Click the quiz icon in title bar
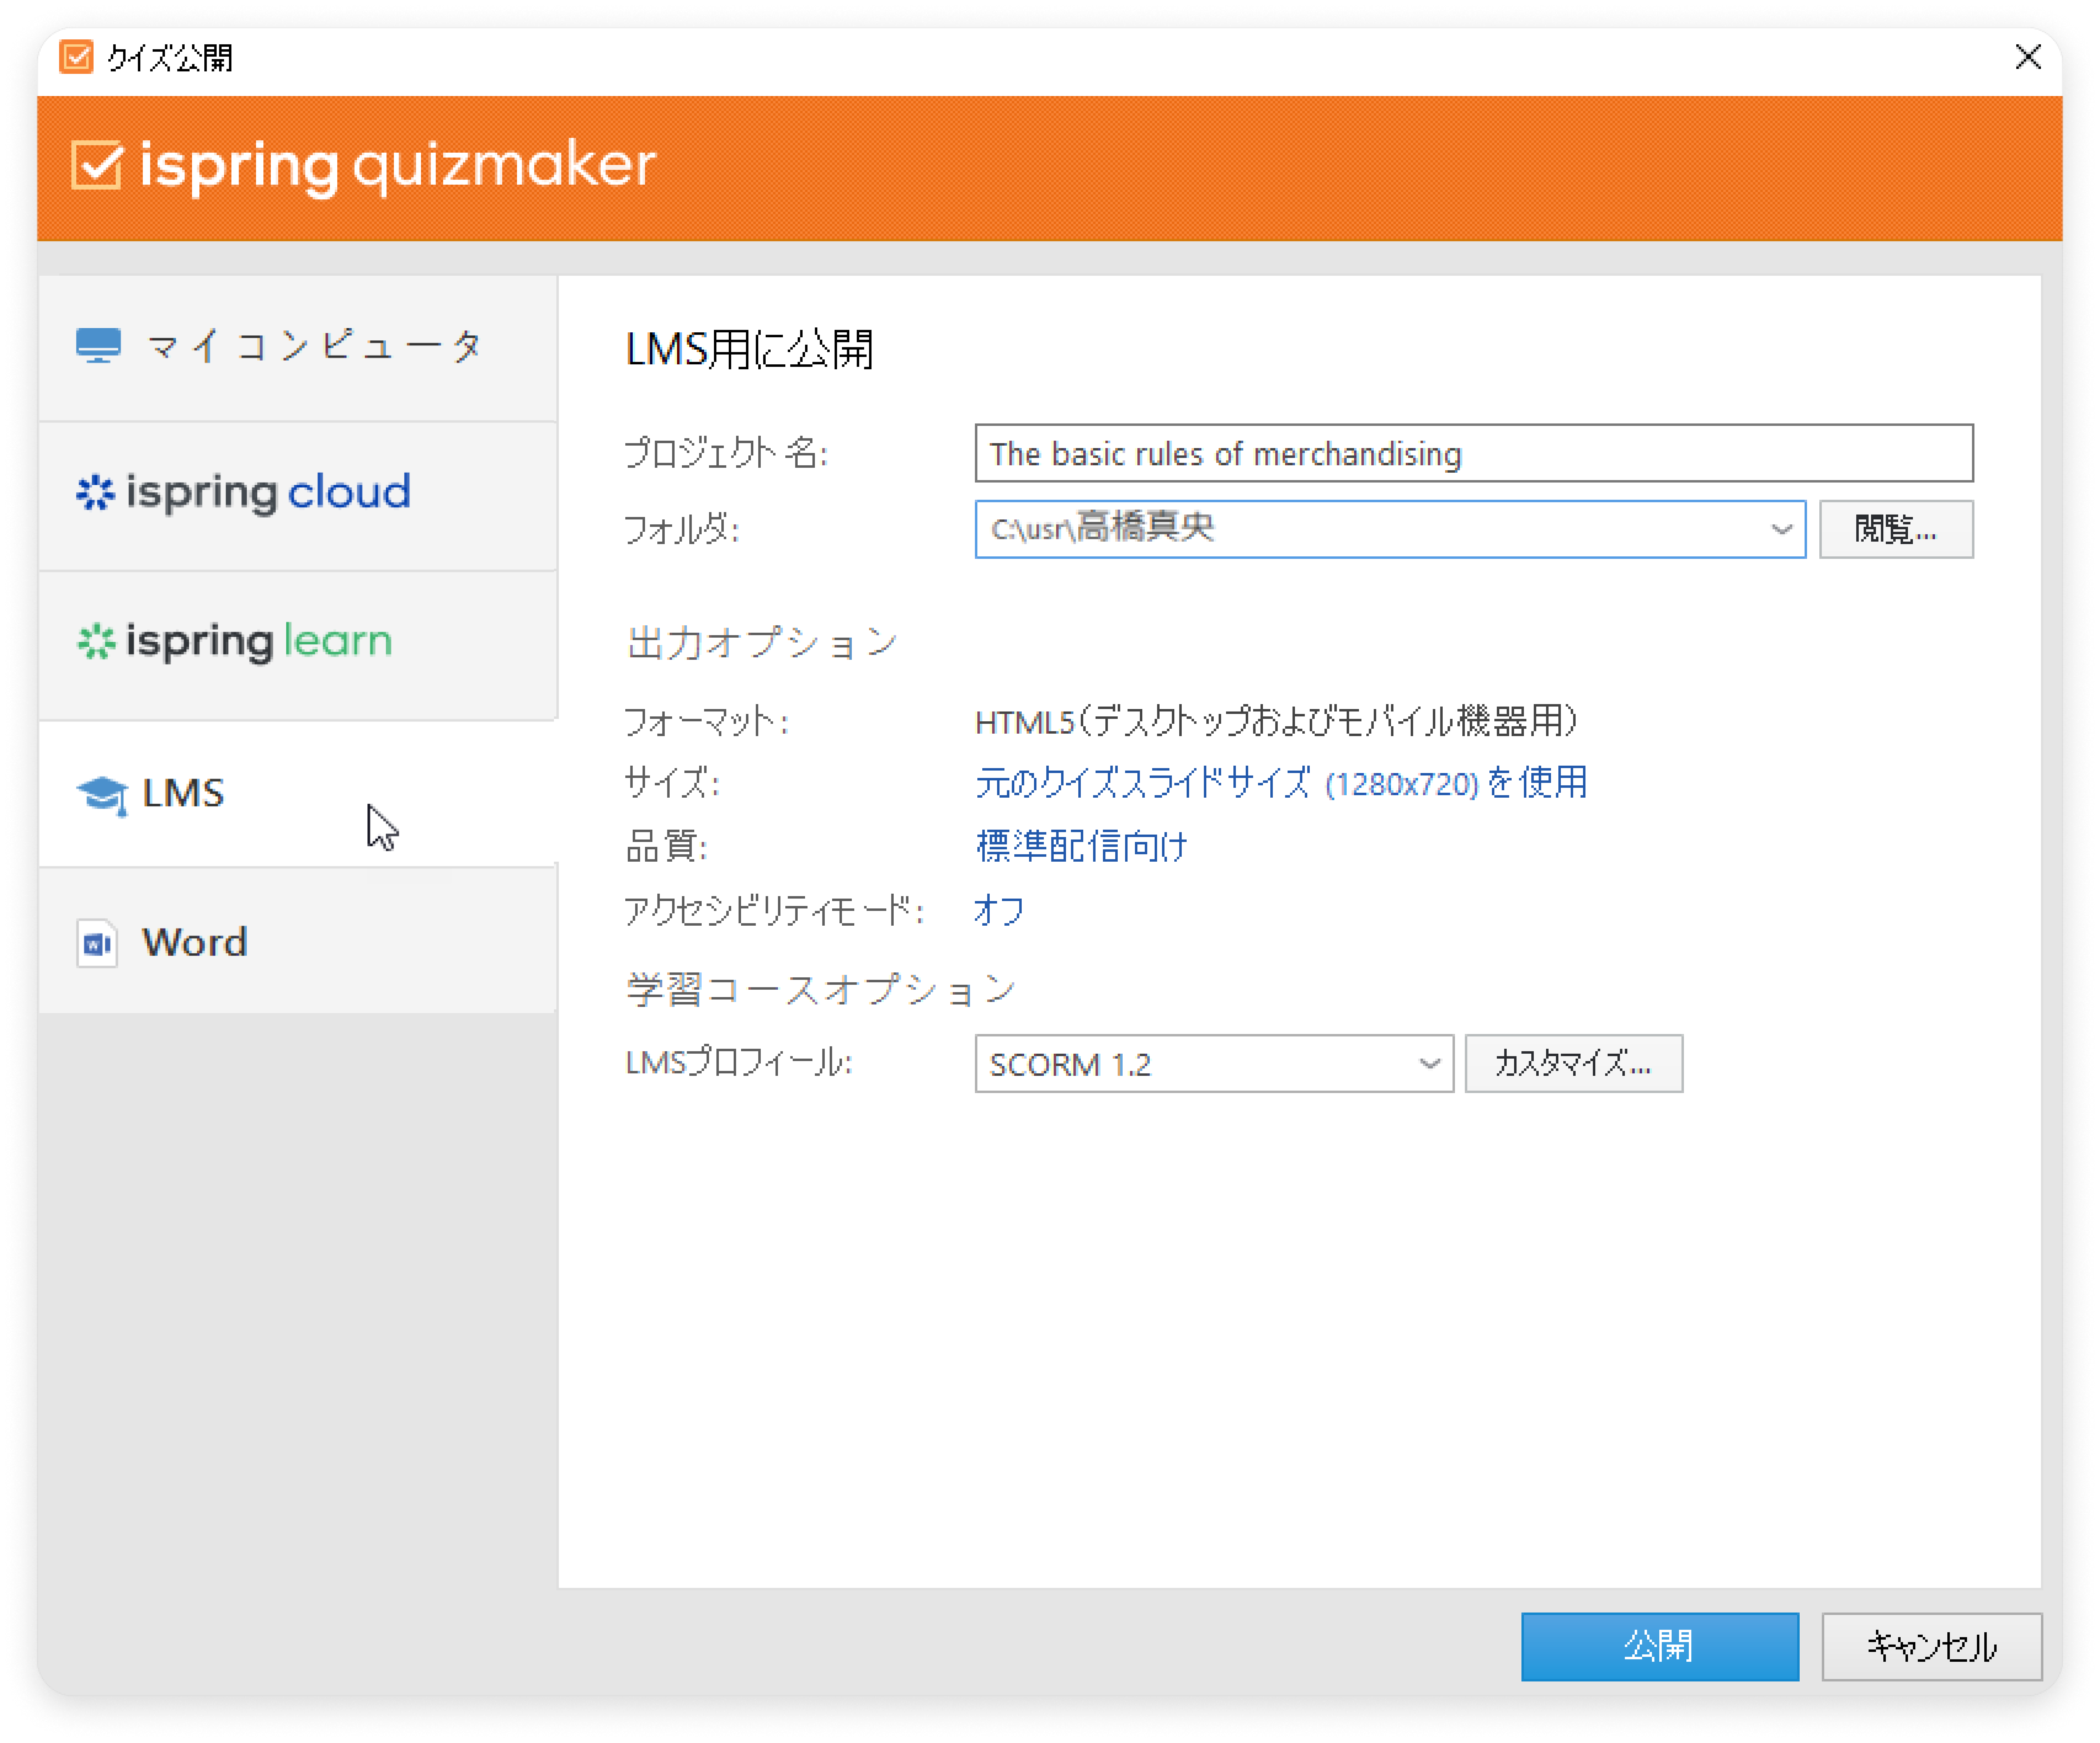Image resolution: width=2100 pixels, height=1743 pixels. pyautogui.click(x=76, y=57)
